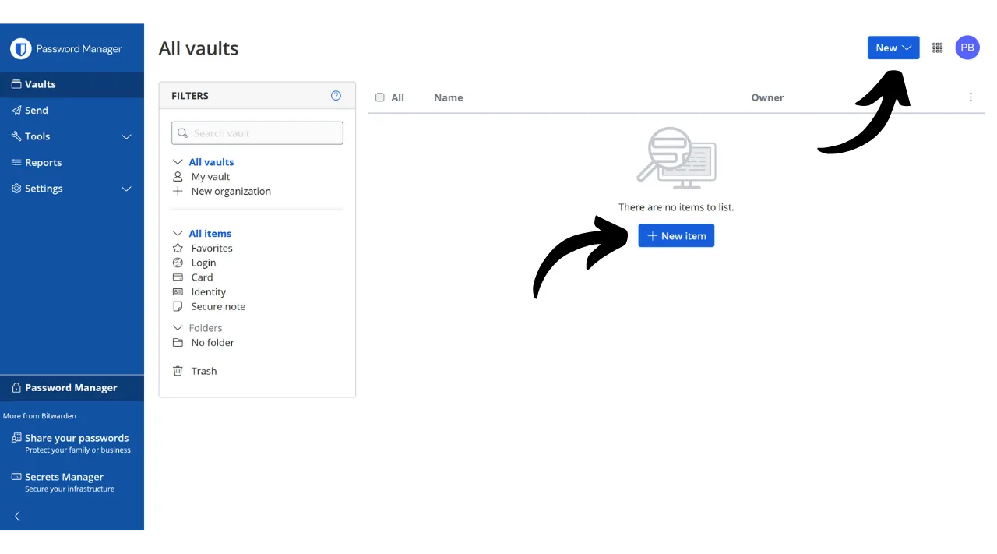Image resolution: width=997 pixels, height=554 pixels.
Task: Open the New dropdown button
Action: point(893,48)
